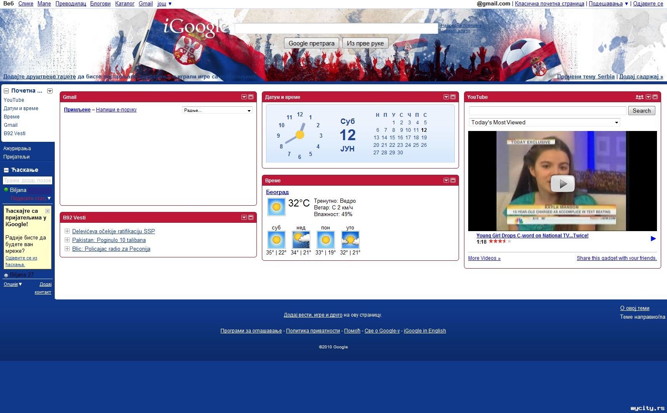667x413 pixels.
Task: Click the уто forecast weather icon
Action: 350,240
